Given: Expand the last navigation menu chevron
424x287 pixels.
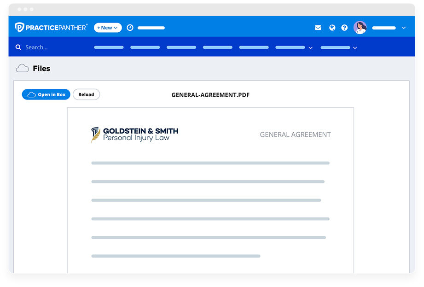Looking at the screenshot, I should [355, 48].
